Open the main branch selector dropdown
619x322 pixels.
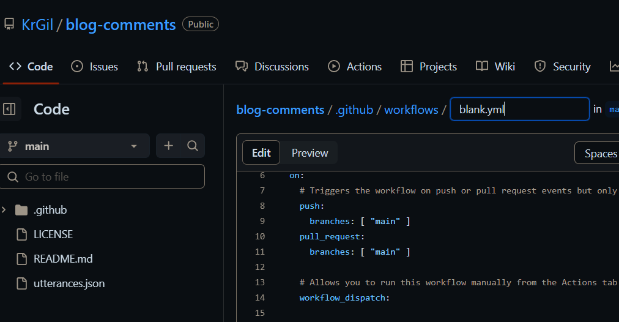pyautogui.click(x=75, y=146)
